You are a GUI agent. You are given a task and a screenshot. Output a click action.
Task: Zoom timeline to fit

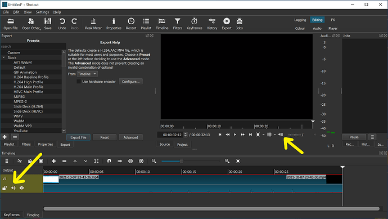(x=238, y=161)
